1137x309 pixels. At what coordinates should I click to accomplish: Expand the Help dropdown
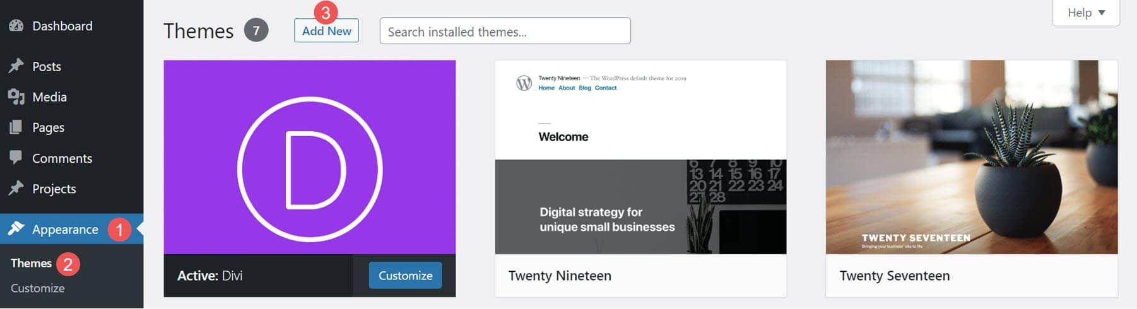pyautogui.click(x=1086, y=13)
